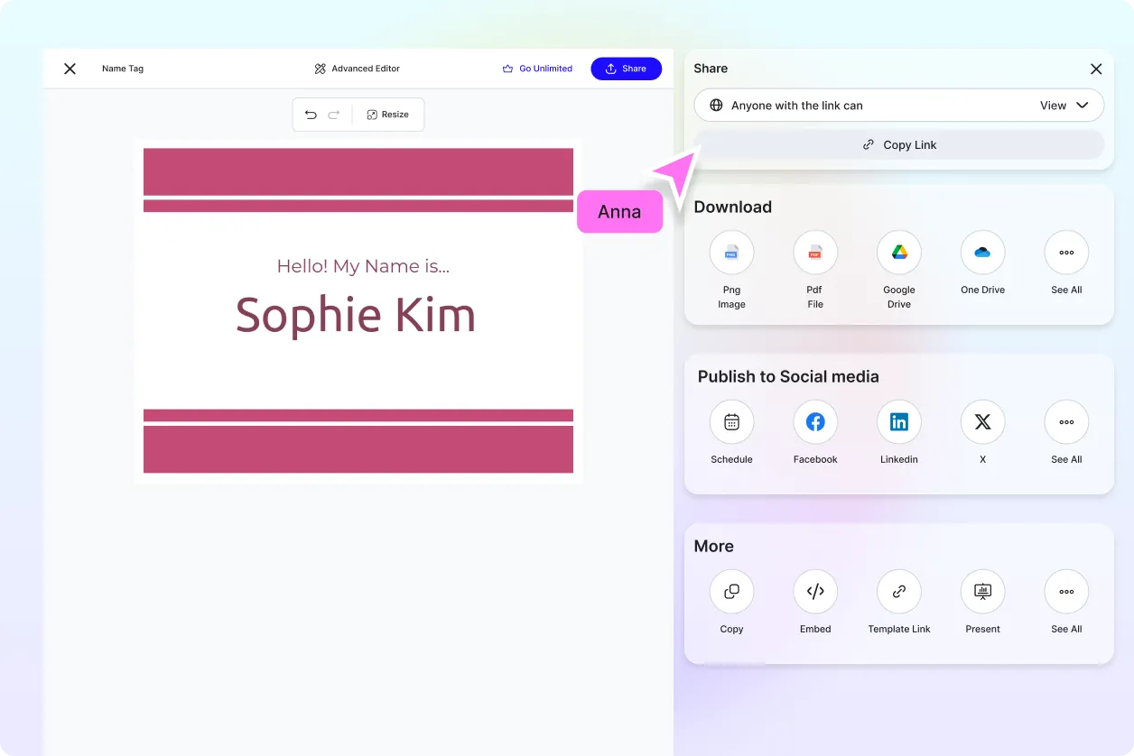Viewport: 1134px width, 756px height.
Task: Publish design to X
Action: click(982, 422)
